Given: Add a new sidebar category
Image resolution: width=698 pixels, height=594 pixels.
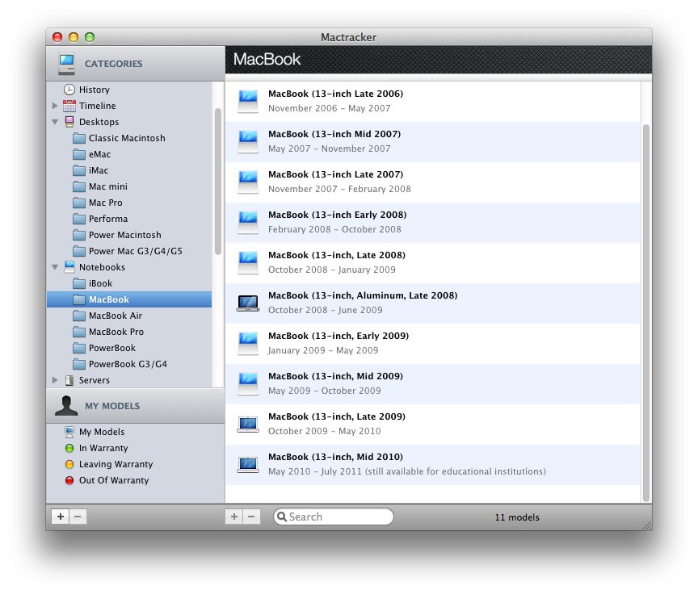Looking at the screenshot, I should tap(60, 517).
